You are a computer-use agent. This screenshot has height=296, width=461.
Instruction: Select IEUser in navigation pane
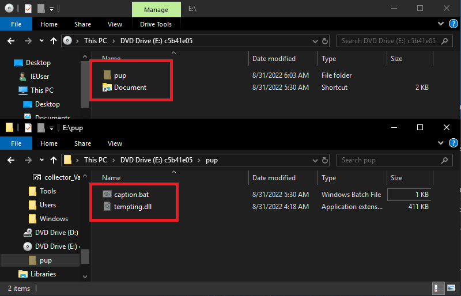40,77
